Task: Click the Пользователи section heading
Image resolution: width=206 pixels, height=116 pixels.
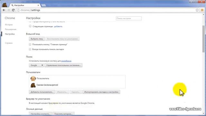Action: [33, 72]
